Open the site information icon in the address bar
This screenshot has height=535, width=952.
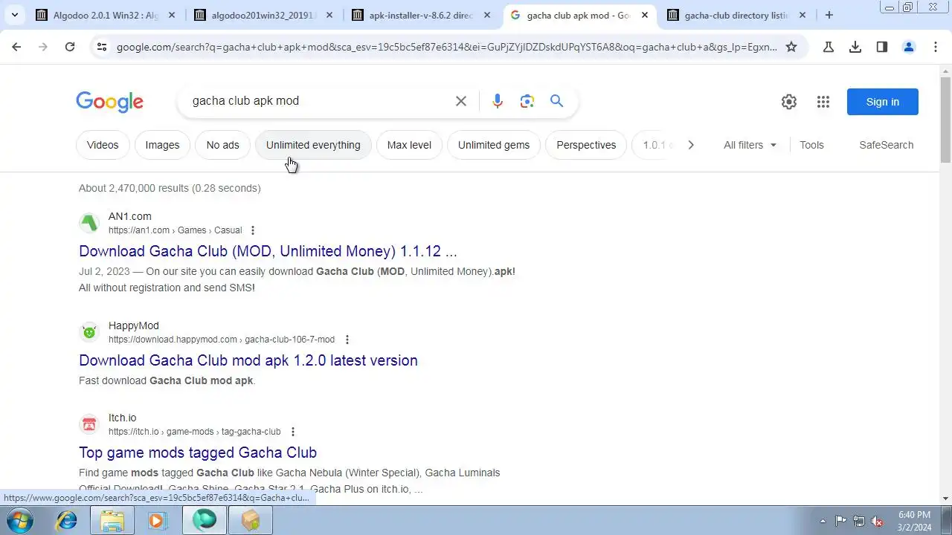pos(102,47)
